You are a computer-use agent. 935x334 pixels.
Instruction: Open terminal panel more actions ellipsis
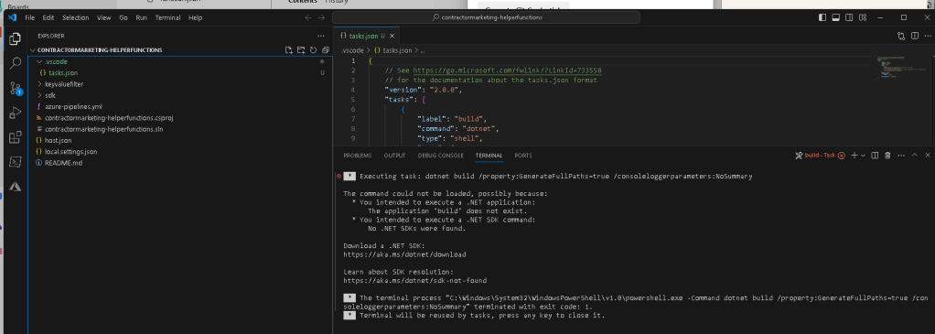tap(901, 156)
